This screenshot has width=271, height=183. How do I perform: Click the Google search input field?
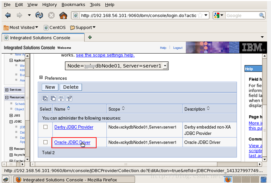tap(242, 16)
